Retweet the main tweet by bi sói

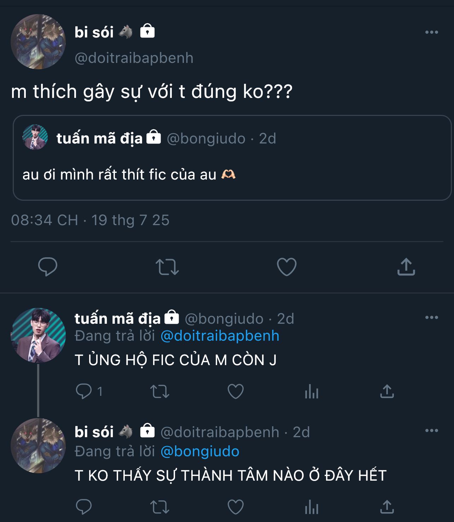click(x=167, y=267)
